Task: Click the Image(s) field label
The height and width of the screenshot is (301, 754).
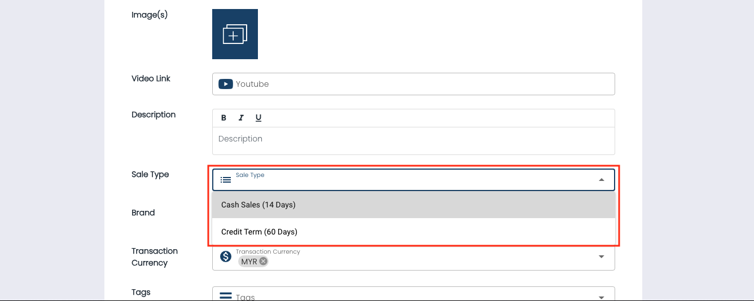Action: 150,15
